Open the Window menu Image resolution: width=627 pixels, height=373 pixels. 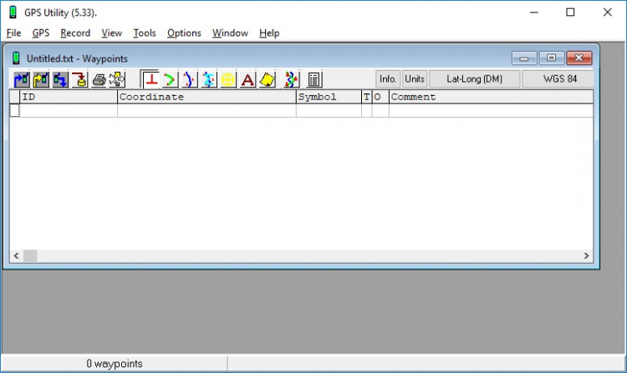coord(230,33)
